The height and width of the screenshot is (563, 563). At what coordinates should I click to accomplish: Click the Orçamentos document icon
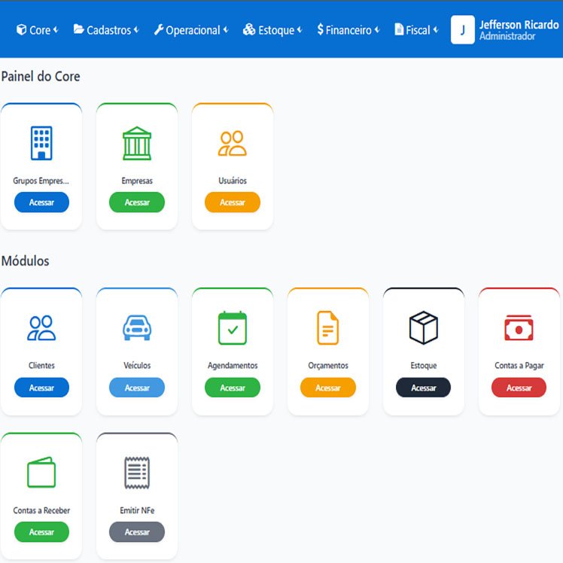pyautogui.click(x=328, y=327)
